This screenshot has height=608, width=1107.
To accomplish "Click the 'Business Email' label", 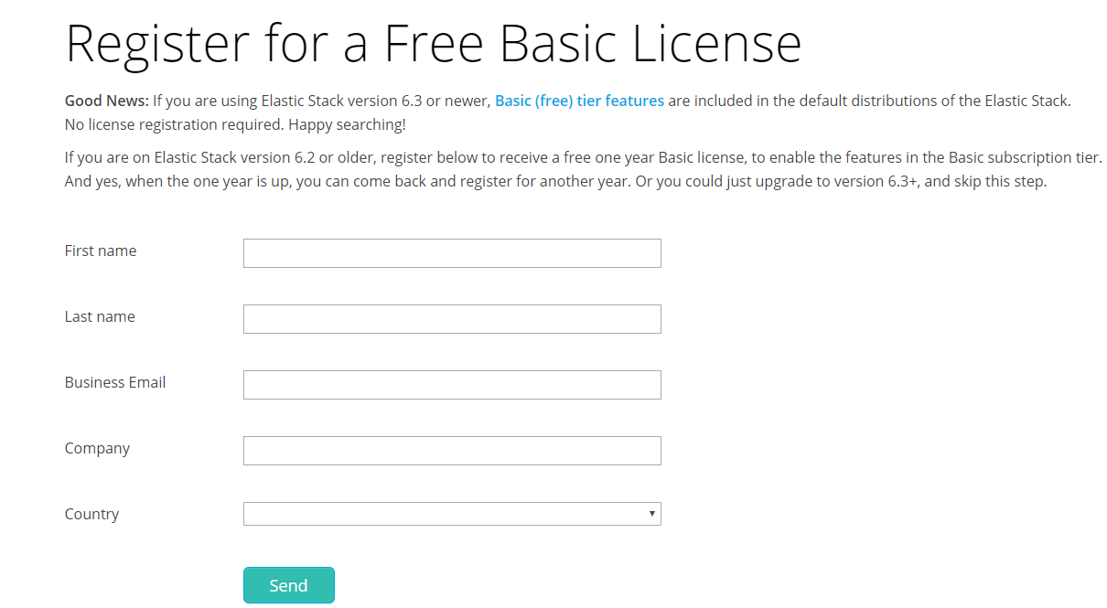I will pos(114,382).
